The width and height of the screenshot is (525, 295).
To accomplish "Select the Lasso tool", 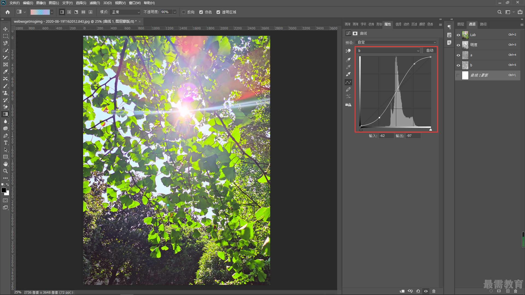I will pos(5,43).
